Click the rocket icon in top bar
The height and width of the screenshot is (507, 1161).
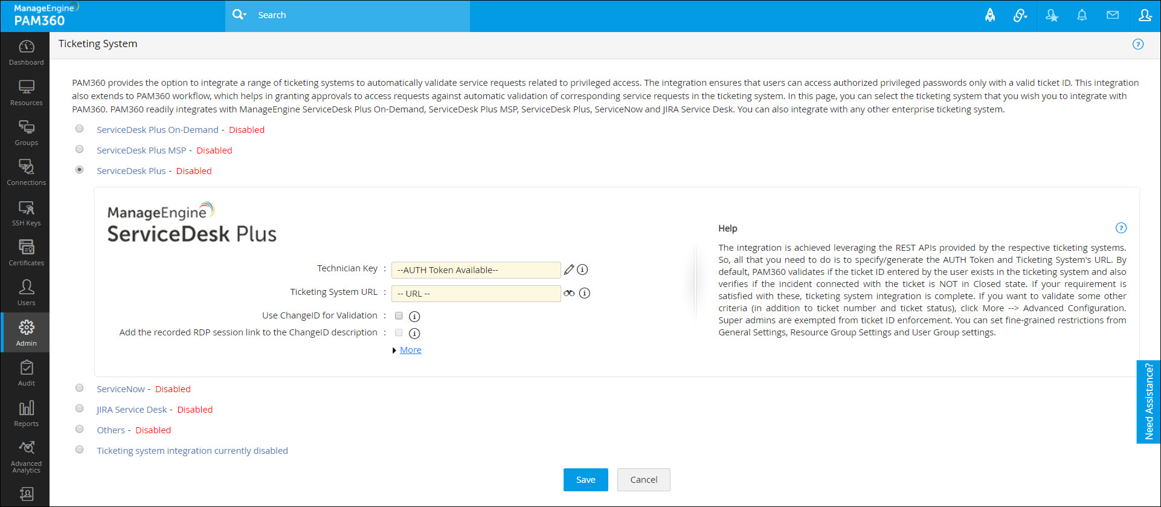[990, 16]
